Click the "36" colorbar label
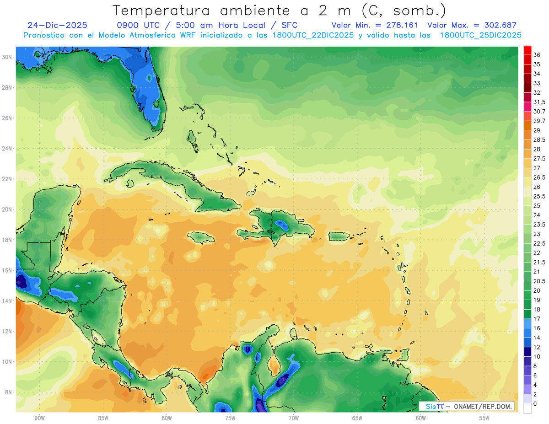This screenshot has width=549, height=424. pos(537,55)
